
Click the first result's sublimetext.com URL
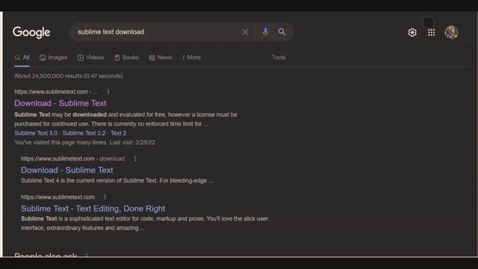[56, 91]
